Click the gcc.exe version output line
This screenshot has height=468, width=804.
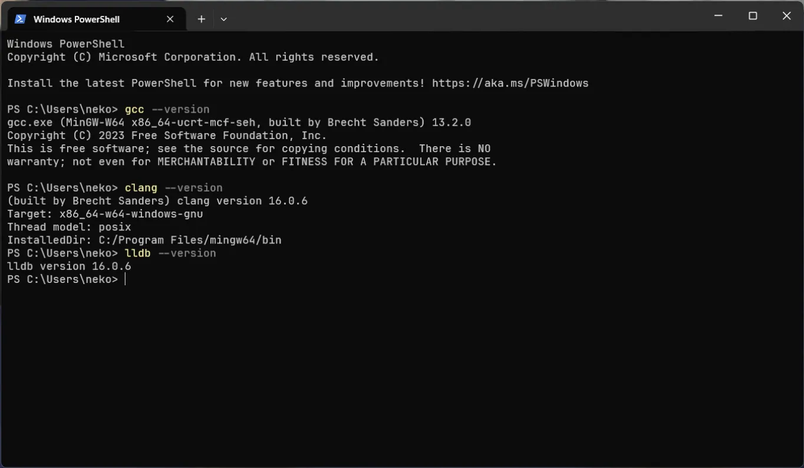pyautogui.click(x=238, y=122)
